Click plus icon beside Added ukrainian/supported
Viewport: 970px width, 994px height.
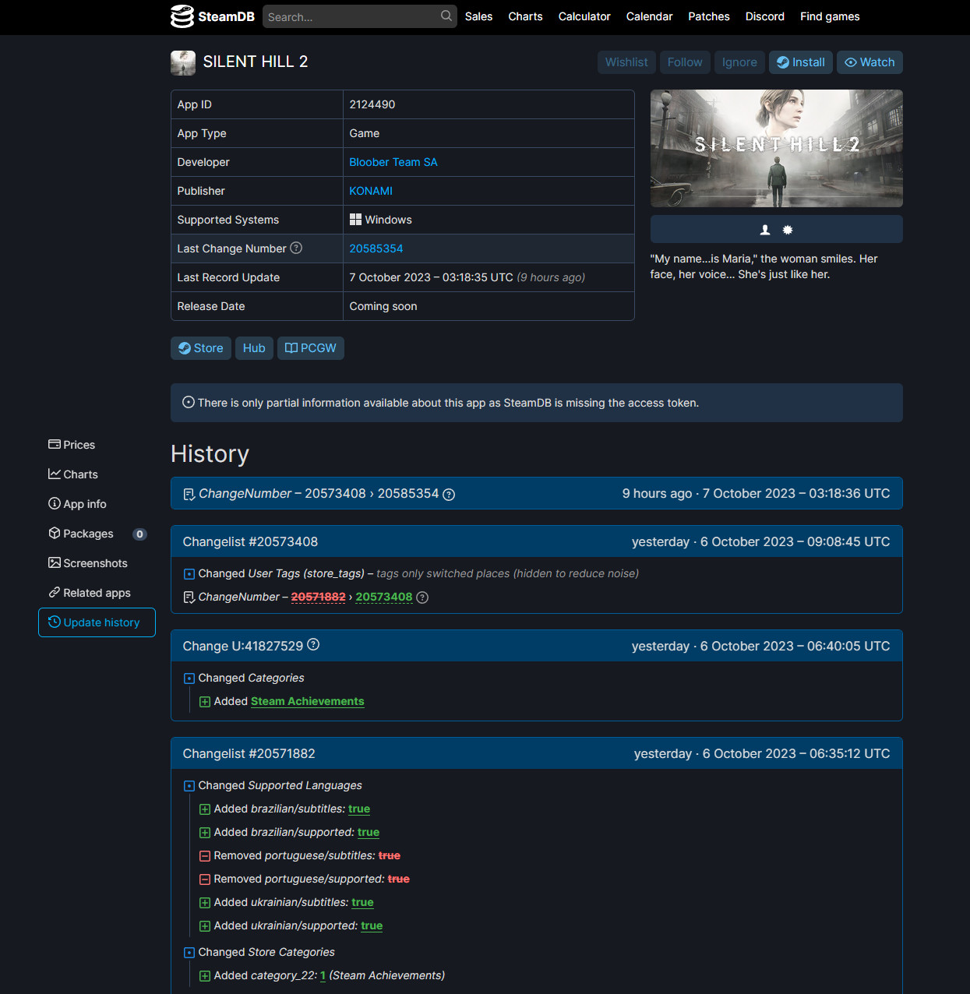[x=205, y=926]
